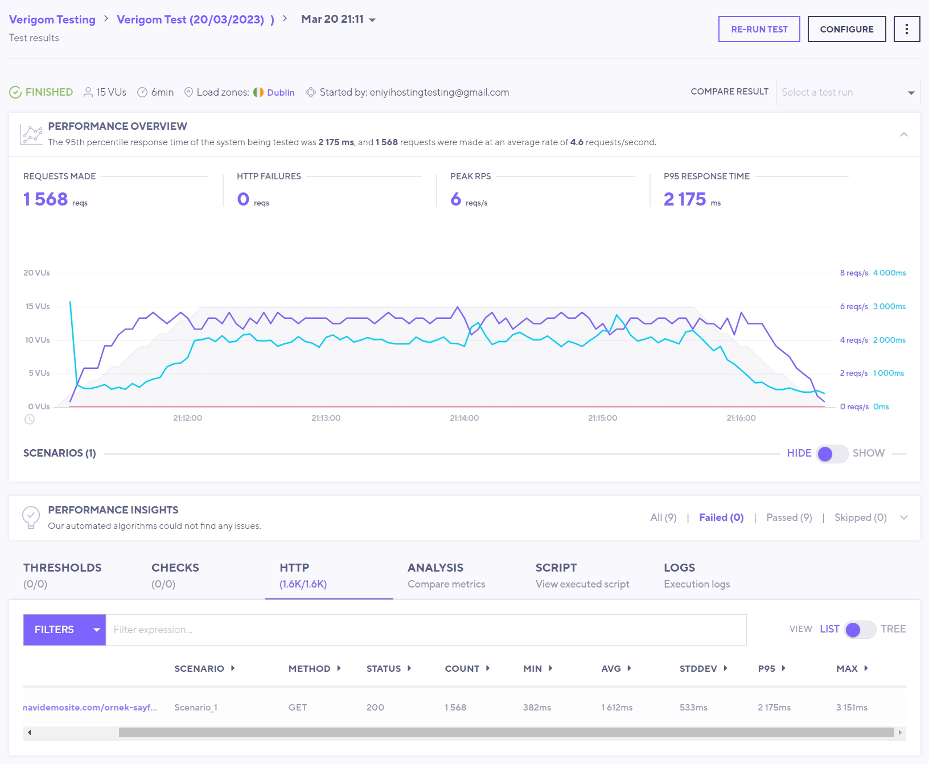The image size is (929, 764).
Task: Select the TREE view option
Action: [x=893, y=629]
